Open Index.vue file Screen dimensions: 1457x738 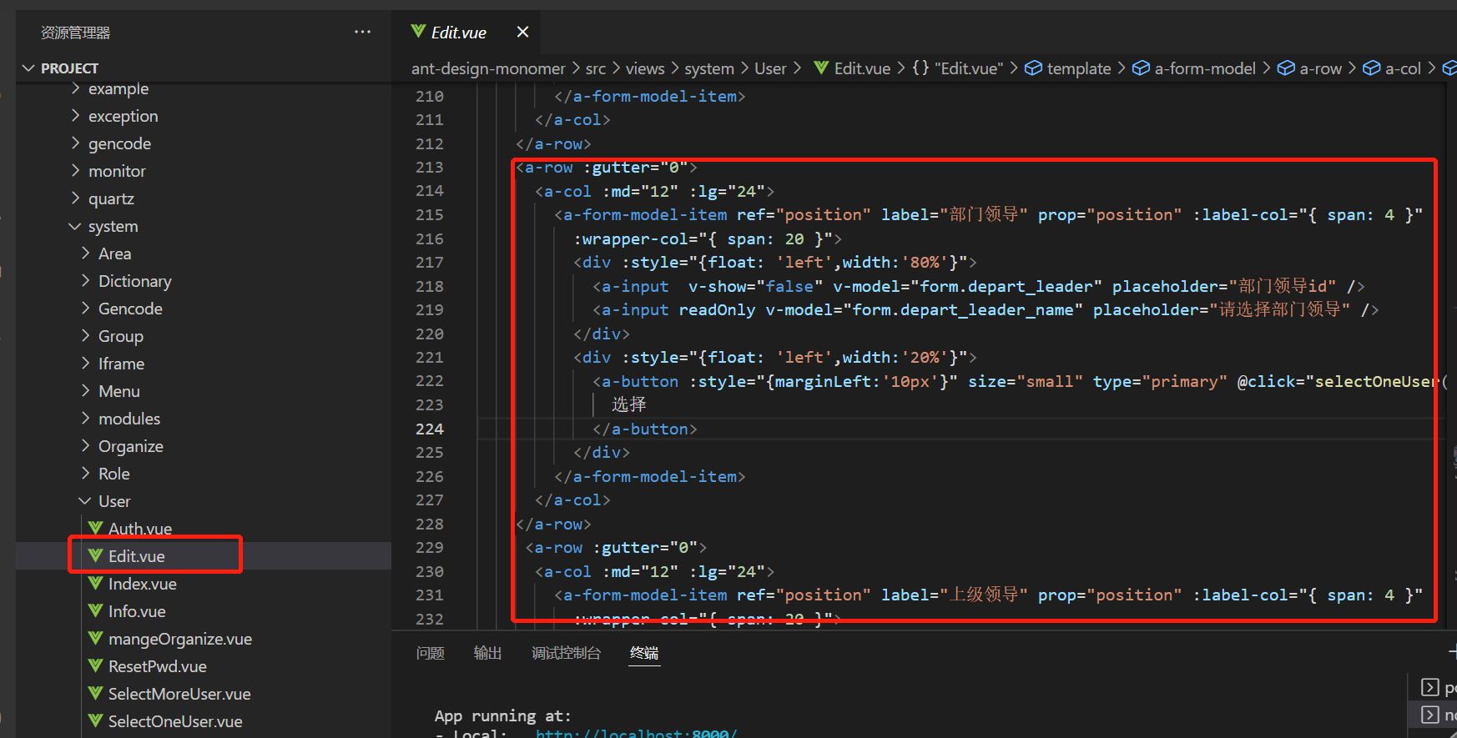point(143,584)
